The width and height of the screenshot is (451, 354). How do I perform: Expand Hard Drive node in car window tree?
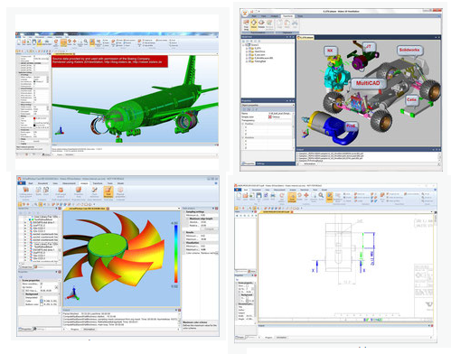click(247, 51)
